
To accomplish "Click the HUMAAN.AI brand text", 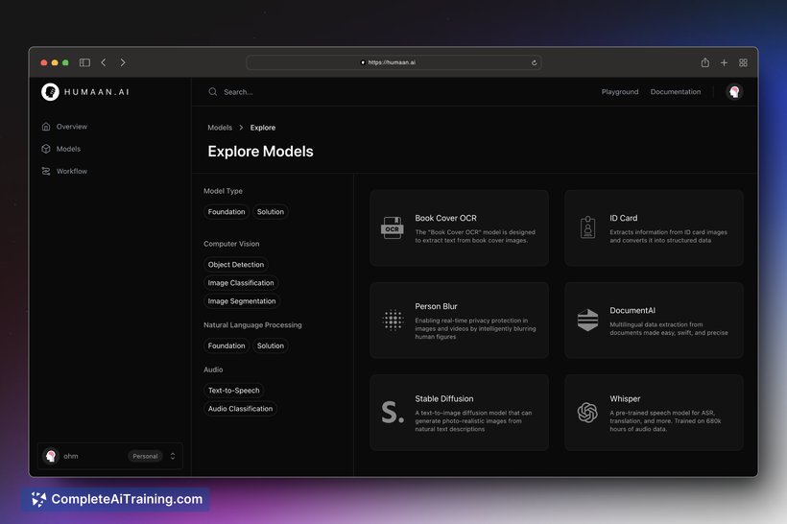I will [97, 92].
